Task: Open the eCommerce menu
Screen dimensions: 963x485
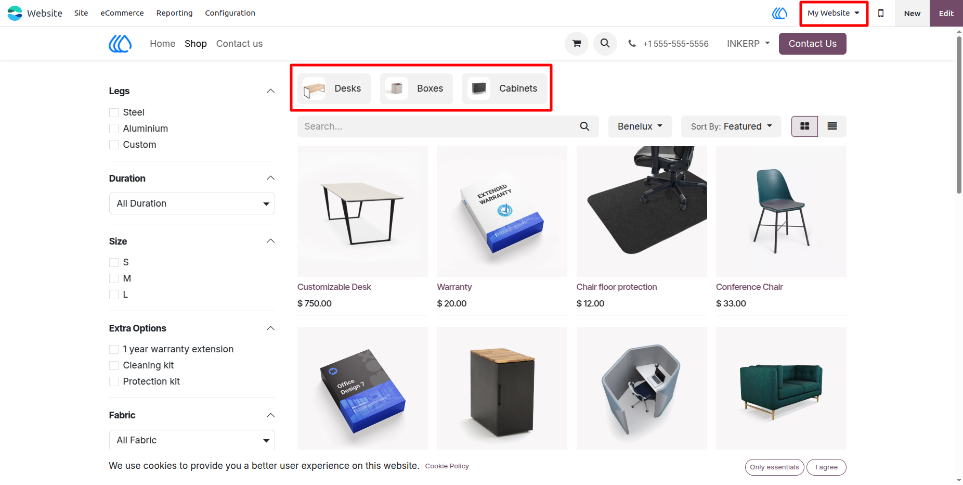Action: click(x=122, y=13)
